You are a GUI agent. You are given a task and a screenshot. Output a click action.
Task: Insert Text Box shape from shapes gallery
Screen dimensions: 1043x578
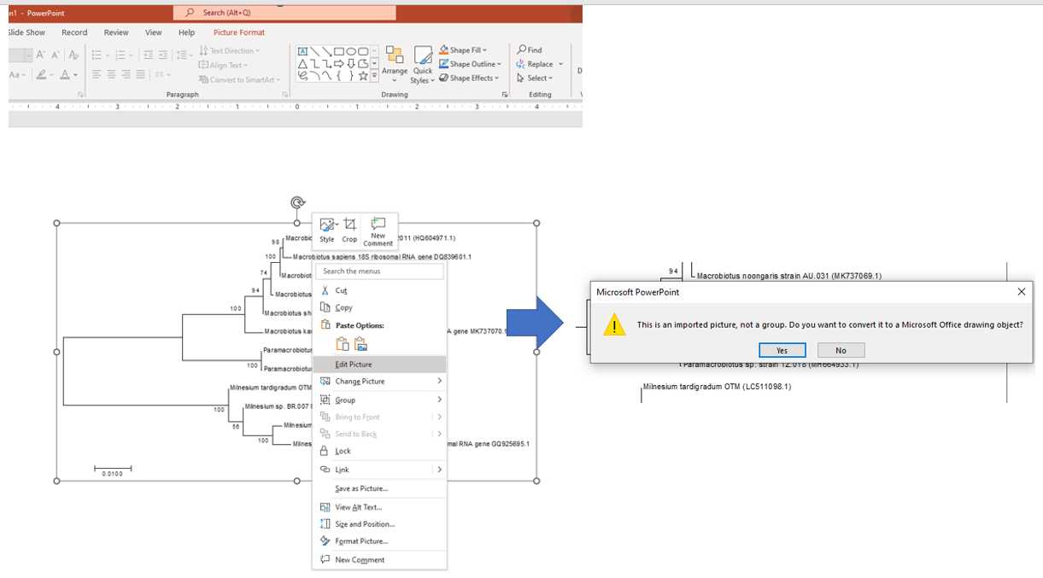(x=302, y=51)
